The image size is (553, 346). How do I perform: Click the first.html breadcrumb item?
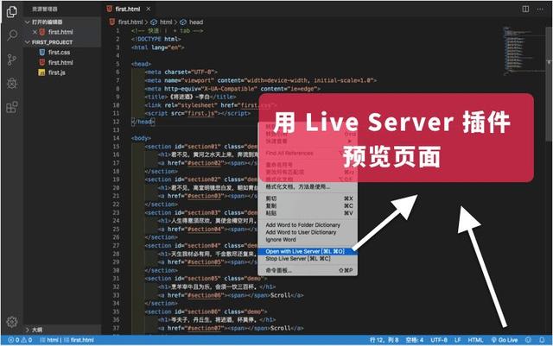(x=130, y=22)
